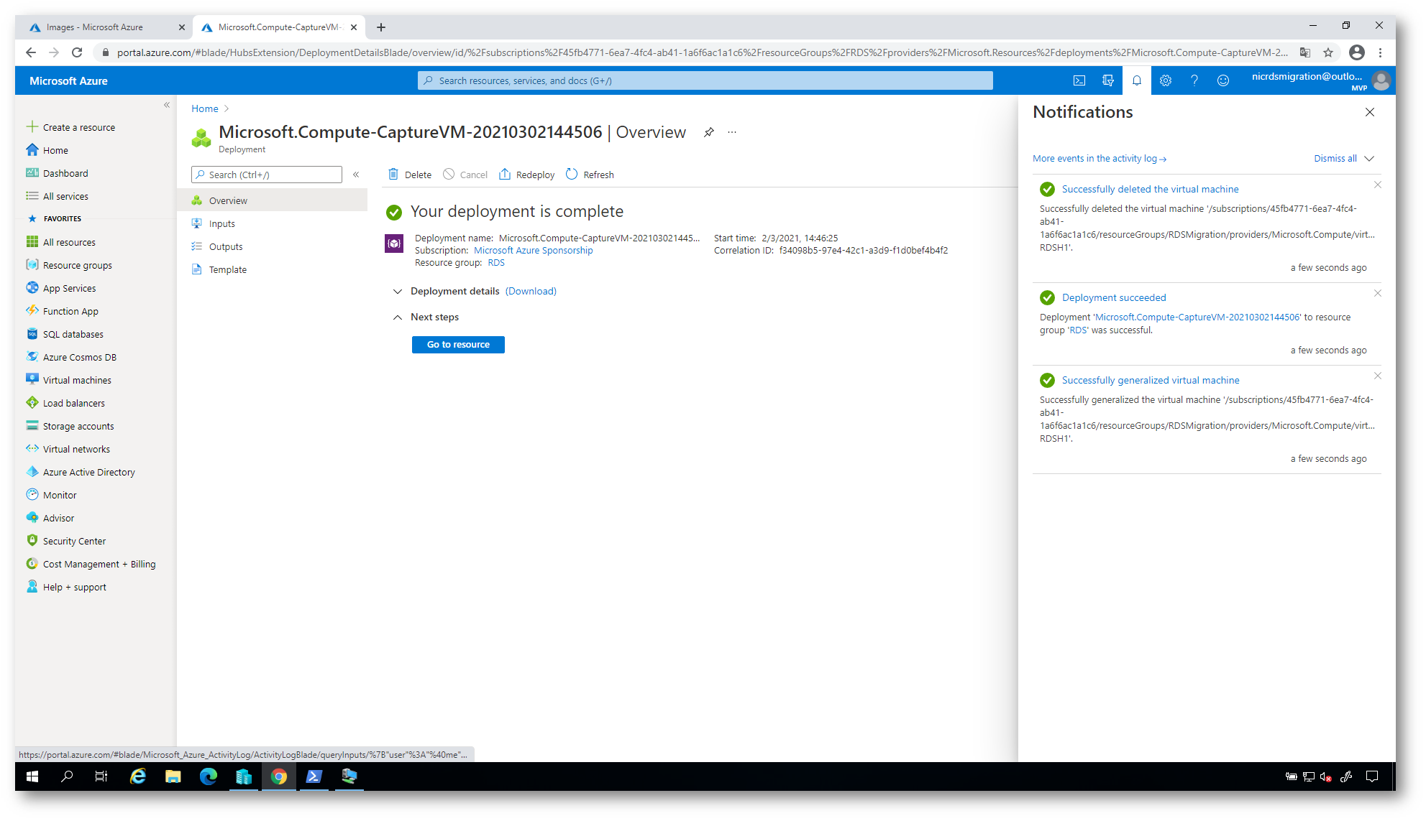Open File Explorer from the taskbar
This screenshot has width=1426, height=821.
173,776
